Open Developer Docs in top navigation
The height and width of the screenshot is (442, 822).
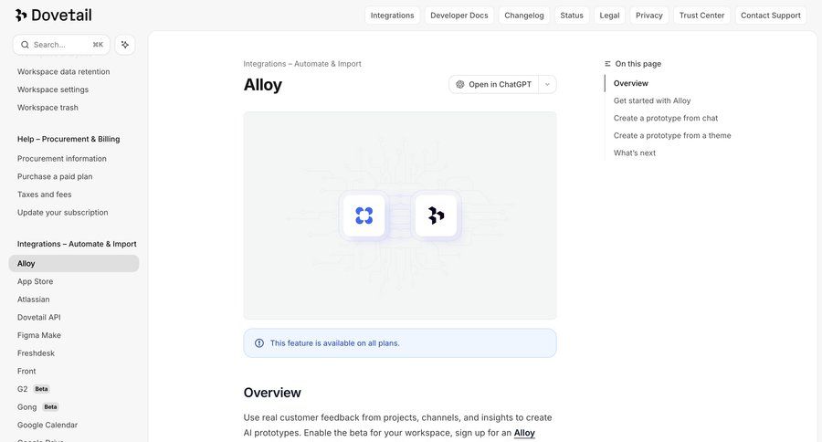(459, 16)
